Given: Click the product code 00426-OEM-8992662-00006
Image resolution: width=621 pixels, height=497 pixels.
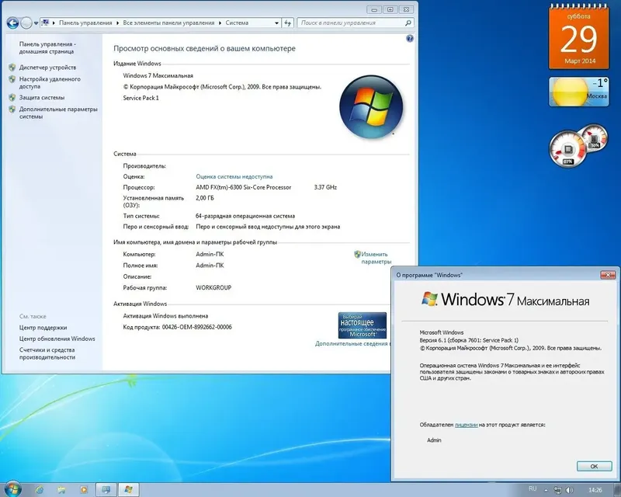Looking at the screenshot, I should (197, 327).
